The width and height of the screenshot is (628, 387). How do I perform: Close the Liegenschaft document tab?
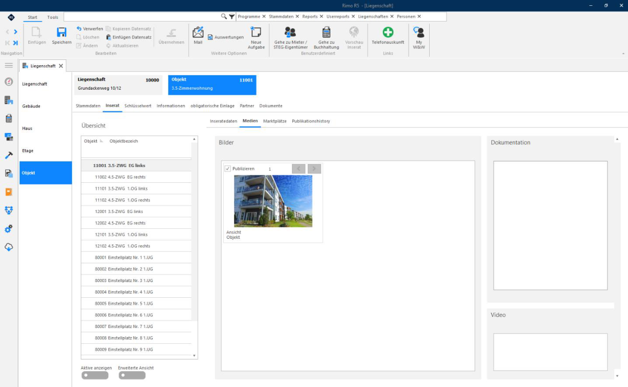(x=60, y=66)
